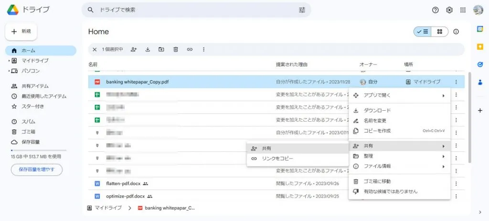Open more actions for banking whitepapar_Copy.pdf row

(456, 82)
